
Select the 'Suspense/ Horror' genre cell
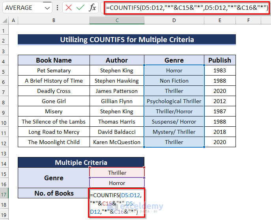(x=174, y=122)
